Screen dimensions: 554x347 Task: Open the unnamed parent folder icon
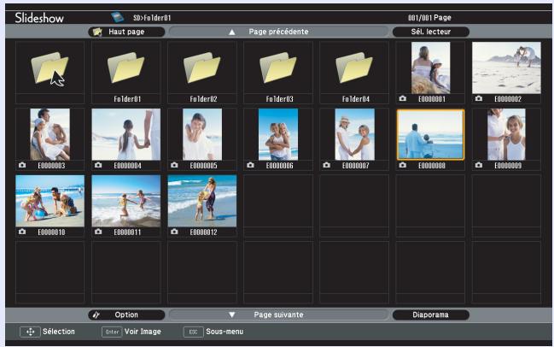(50, 68)
